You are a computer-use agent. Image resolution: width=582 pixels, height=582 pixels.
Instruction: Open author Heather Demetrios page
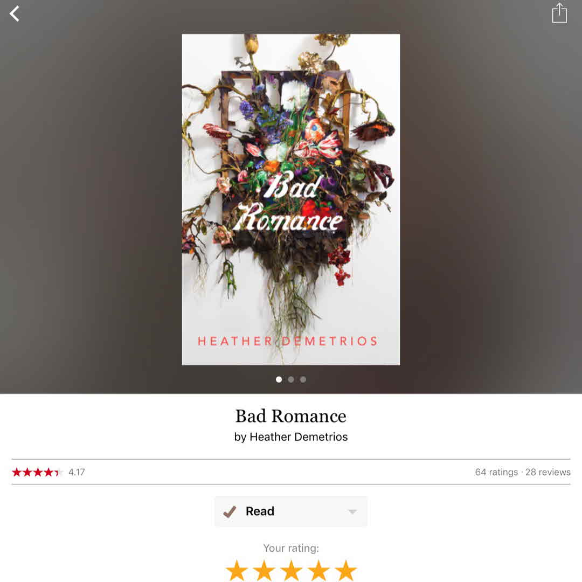[299, 437]
